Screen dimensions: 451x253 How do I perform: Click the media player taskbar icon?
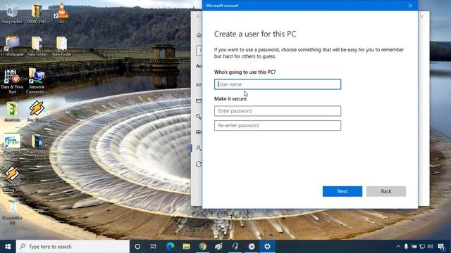point(252,247)
